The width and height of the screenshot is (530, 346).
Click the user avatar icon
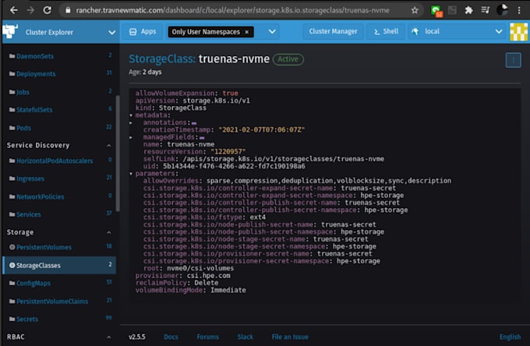[x=518, y=31]
